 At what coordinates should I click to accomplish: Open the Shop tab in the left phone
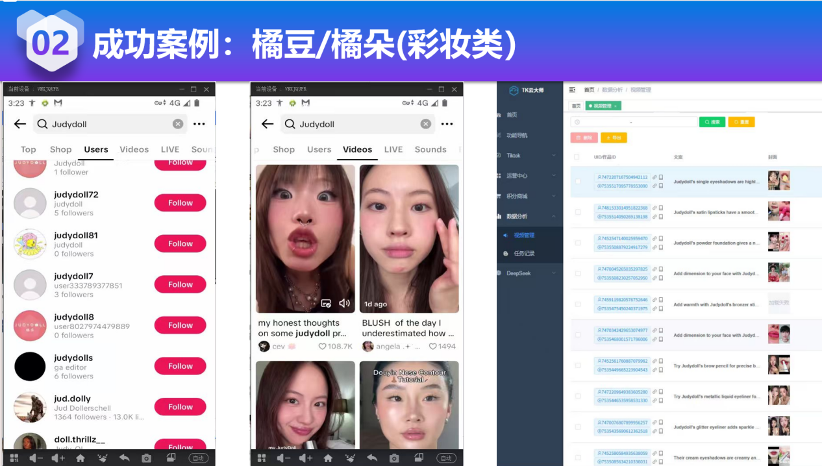pos(61,149)
